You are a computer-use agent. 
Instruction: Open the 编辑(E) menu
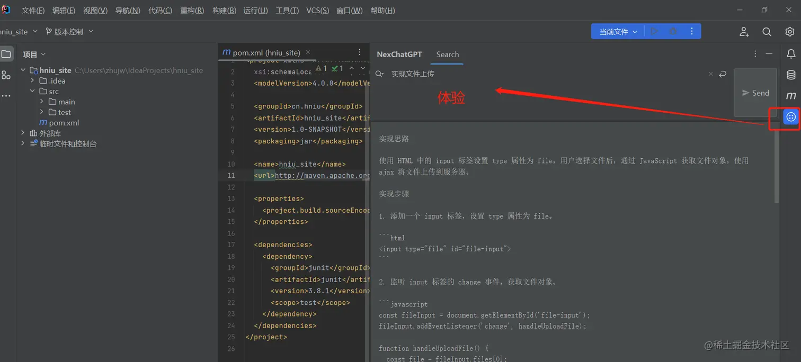pyautogui.click(x=64, y=11)
